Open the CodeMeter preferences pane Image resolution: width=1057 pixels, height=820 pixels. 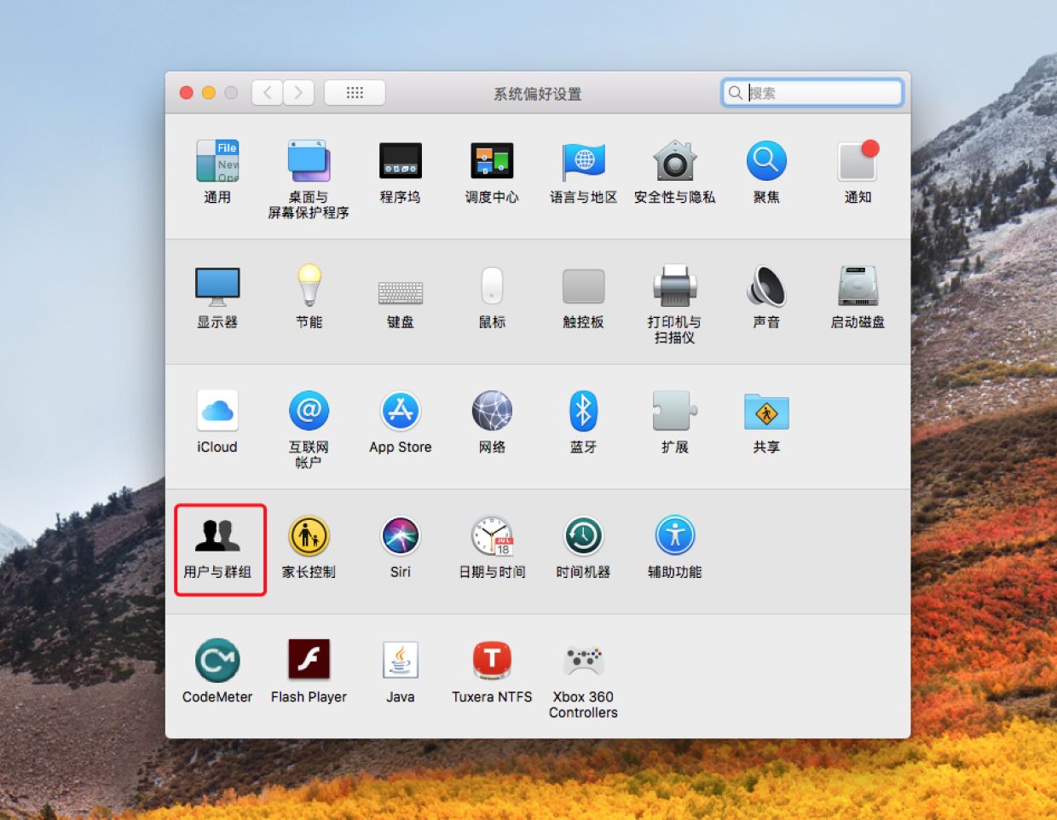pyautogui.click(x=217, y=672)
